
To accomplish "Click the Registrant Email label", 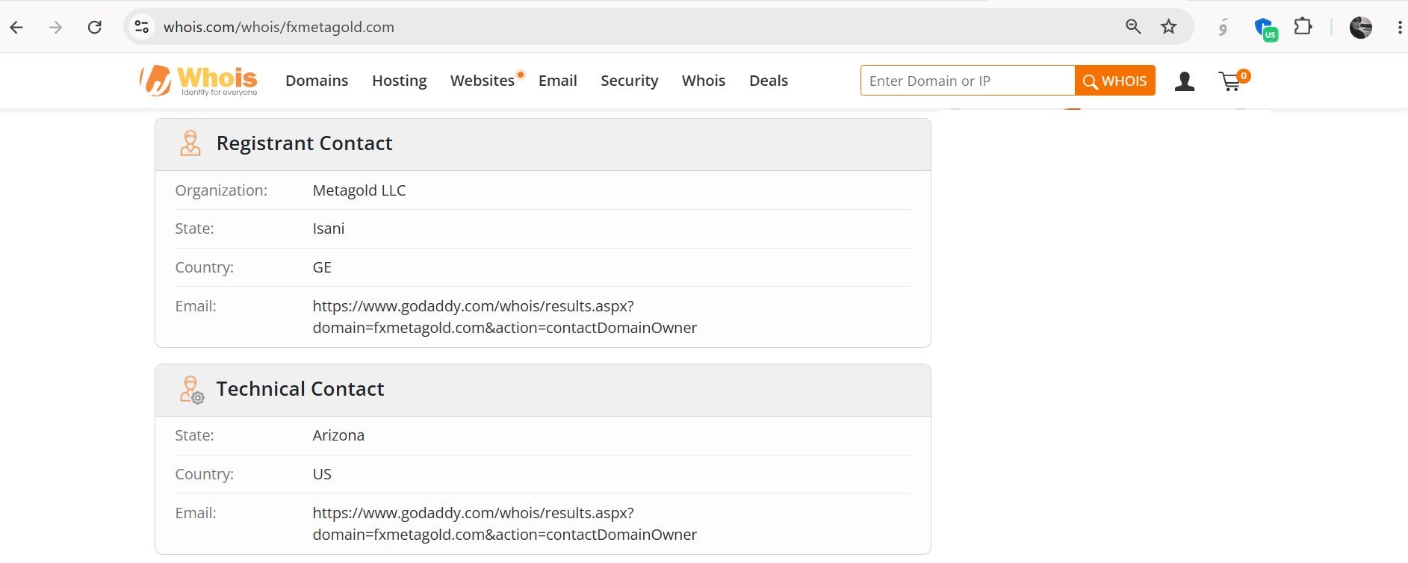I will coord(196,306).
